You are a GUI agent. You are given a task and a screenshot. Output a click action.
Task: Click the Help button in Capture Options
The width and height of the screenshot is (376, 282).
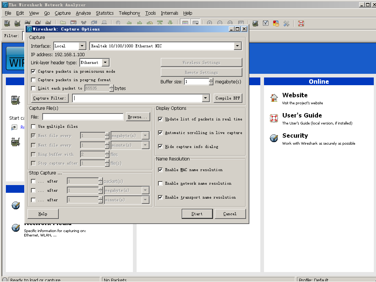(43, 214)
